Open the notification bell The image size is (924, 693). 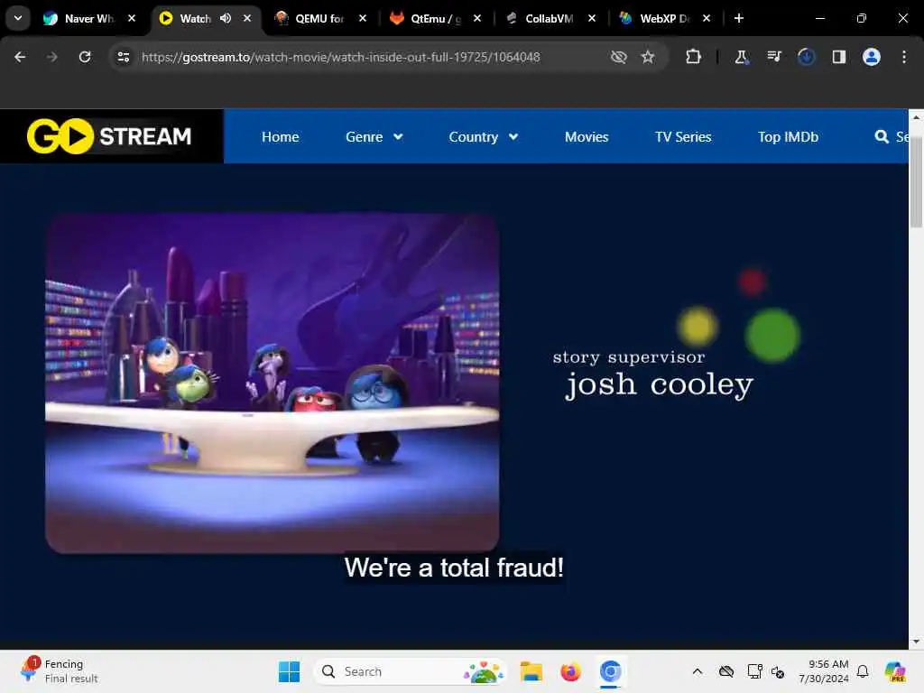click(862, 671)
